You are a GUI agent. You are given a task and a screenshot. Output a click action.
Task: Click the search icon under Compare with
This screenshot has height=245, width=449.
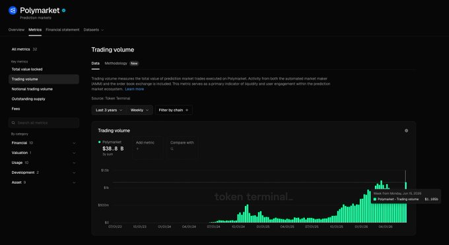[172, 149]
